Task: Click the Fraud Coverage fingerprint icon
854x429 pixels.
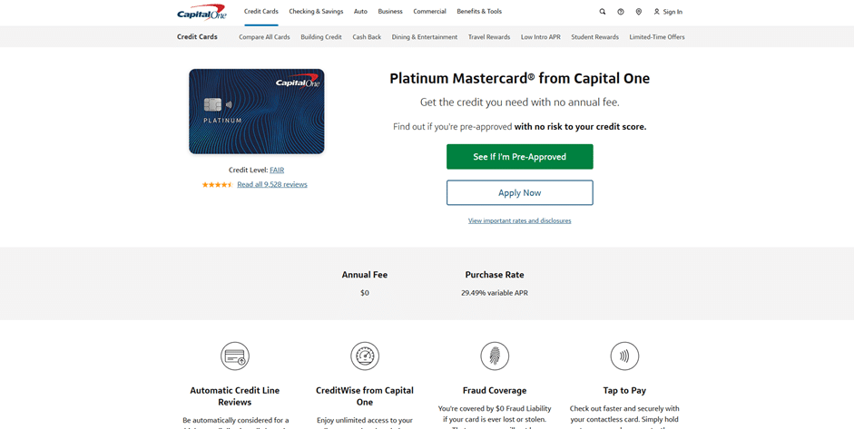Action: (x=495, y=356)
